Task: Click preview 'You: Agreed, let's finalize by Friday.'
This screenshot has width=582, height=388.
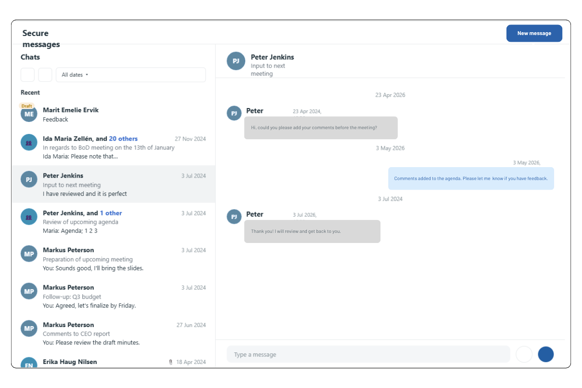Action: [x=89, y=306]
